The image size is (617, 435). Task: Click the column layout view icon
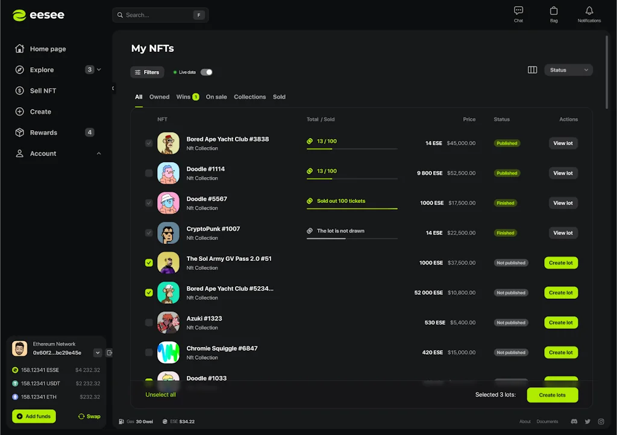tap(532, 70)
